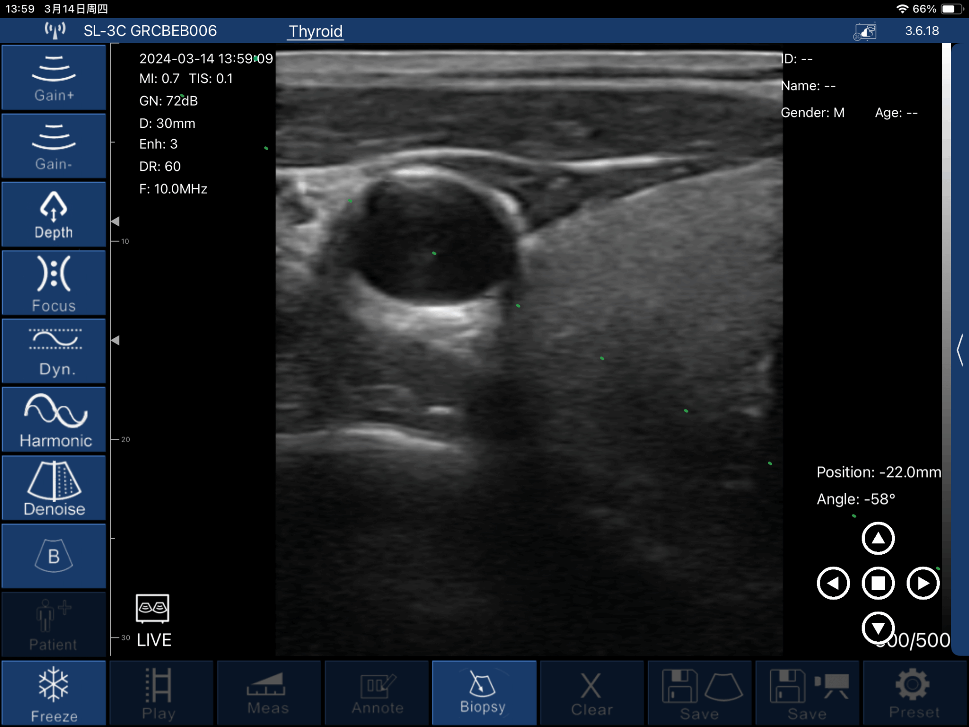Toggle the Biopsy guide line
Screen dimensions: 969x727
(x=484, y=692)
